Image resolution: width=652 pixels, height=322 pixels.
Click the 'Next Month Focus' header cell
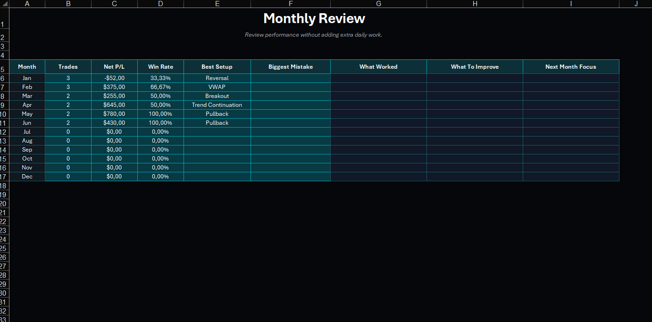pyautogui.click(x=571, y=67)
